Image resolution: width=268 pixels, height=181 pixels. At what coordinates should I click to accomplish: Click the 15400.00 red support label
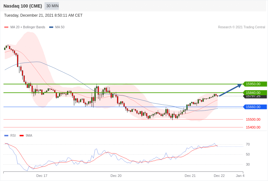253,127
